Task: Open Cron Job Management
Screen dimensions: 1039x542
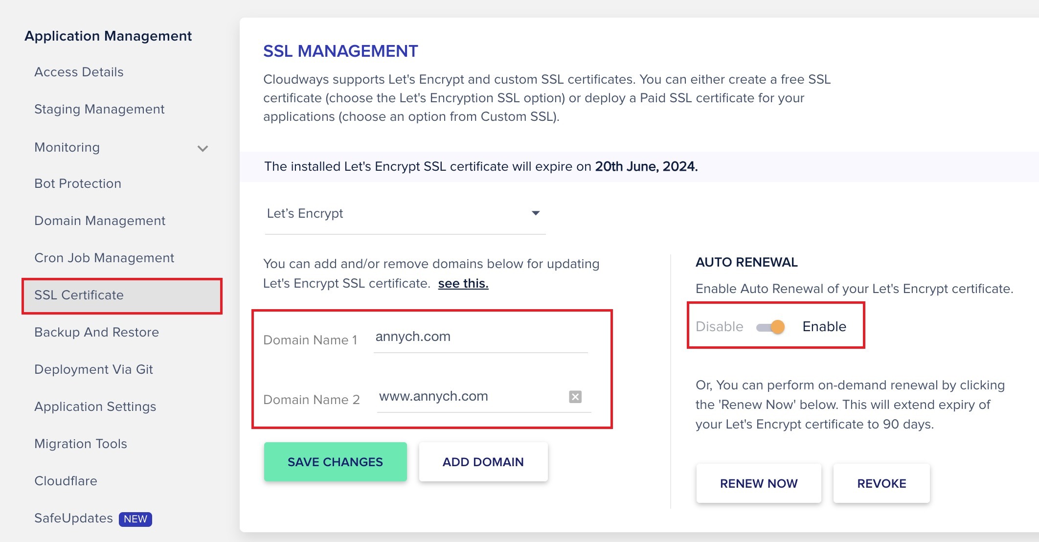Action: coord(104,258)
